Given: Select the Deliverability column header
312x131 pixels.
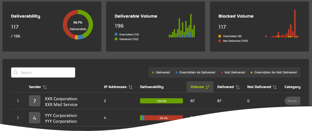Looking at the screenshot, I should 152,87.
